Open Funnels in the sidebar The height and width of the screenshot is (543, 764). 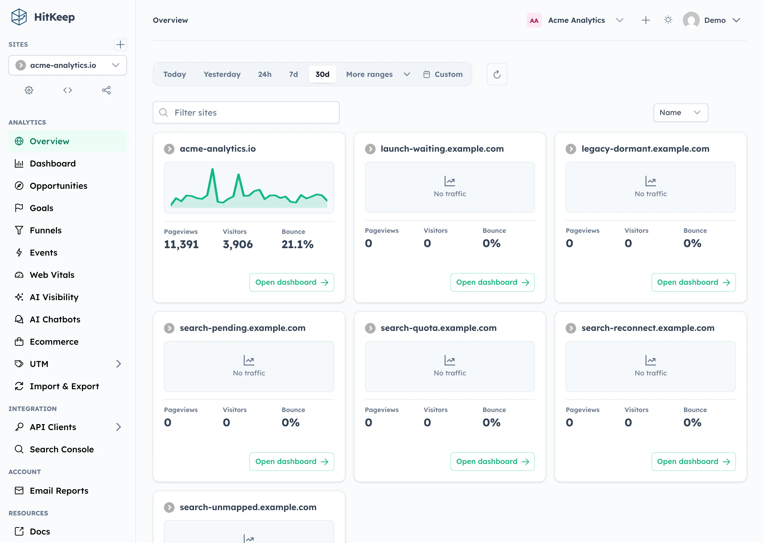pyautogui.click(x=68, y=230)
